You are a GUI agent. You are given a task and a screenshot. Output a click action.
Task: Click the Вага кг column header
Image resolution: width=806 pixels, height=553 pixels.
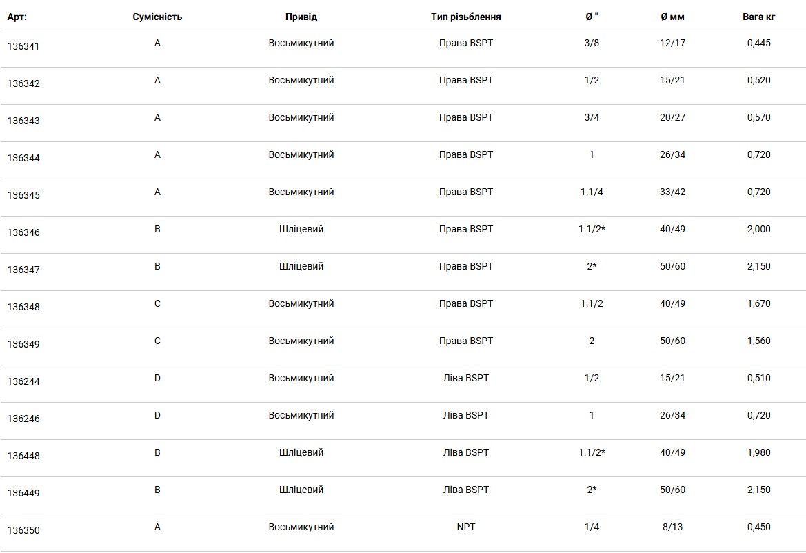pos(758,17)
